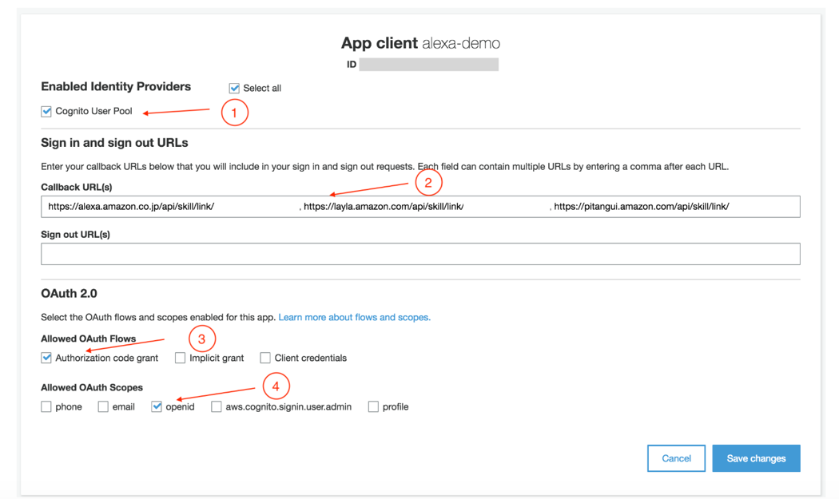Focus the Sign out URL(s) field

[x=420, y=254]
